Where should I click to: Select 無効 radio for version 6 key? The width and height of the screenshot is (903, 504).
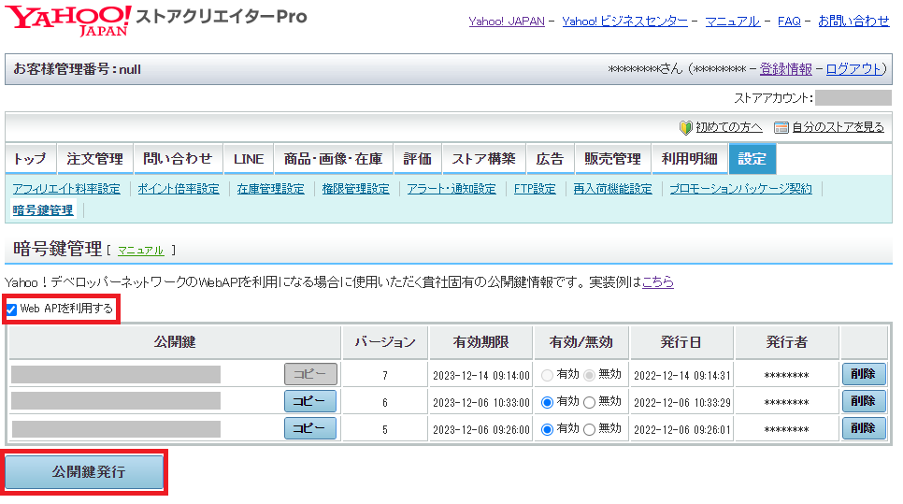click(x=589, y=403)
